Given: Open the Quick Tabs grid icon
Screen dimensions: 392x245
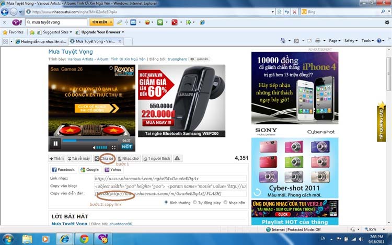Looking at the screenshot, I should (6, 41).
